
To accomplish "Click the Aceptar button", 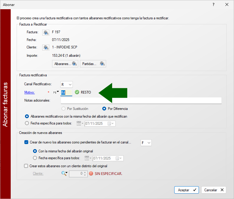I will pos(186,190).
